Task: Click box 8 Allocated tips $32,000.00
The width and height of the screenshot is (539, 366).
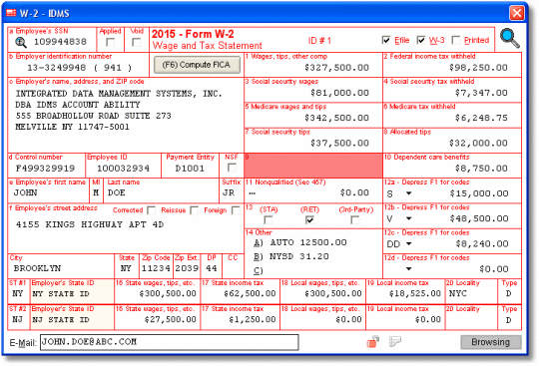Action: (478, 143)
